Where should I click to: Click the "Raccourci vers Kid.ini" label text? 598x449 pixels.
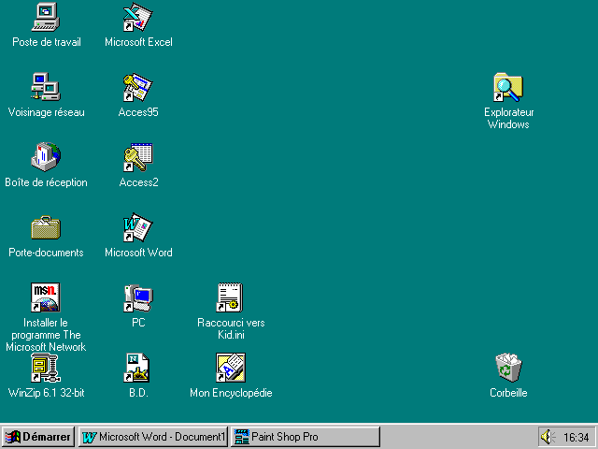click(231, 328)
